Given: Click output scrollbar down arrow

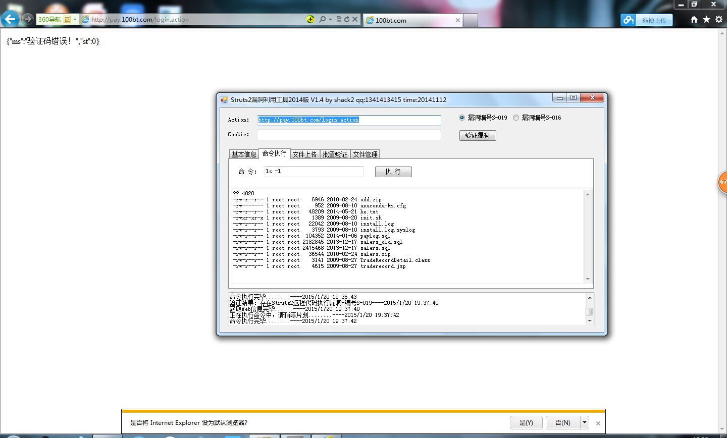Looking at the screenshot, I should click(588, 279).
